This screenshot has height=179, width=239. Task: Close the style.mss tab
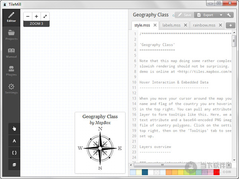click(155, 25)
